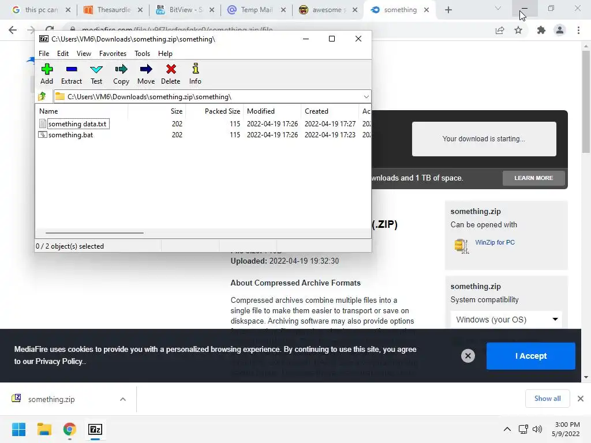This screenshot has width=591, height=443.
Task: Click the 7z file icon in downloads bar
Action: (16, 398)
